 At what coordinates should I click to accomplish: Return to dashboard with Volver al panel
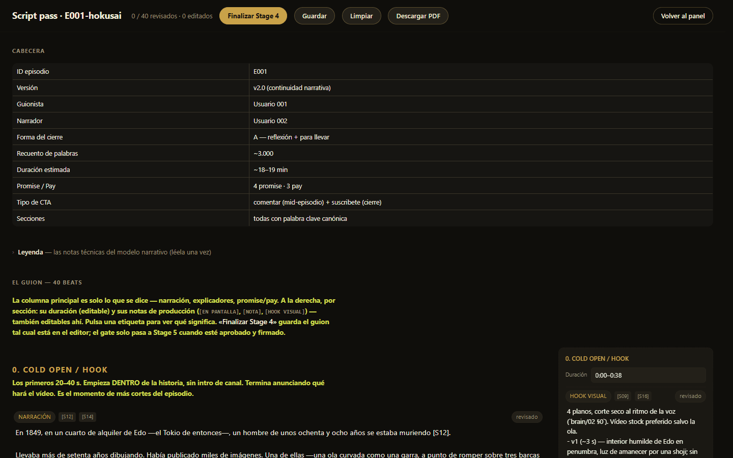pos(683,16)
